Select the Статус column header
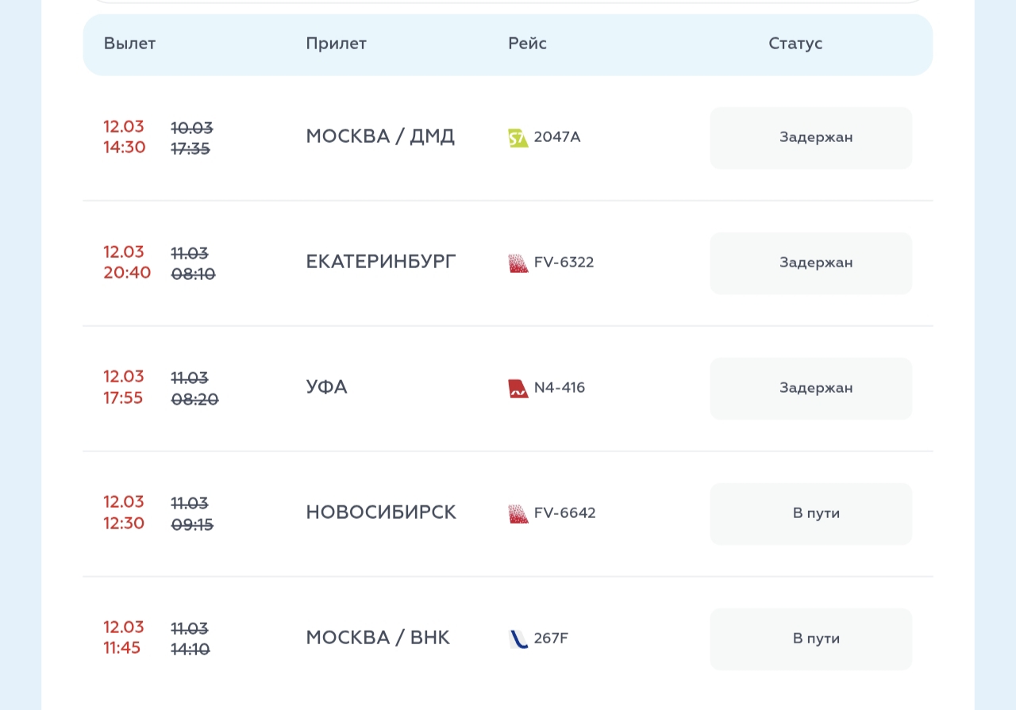 [x=795, y=44]
